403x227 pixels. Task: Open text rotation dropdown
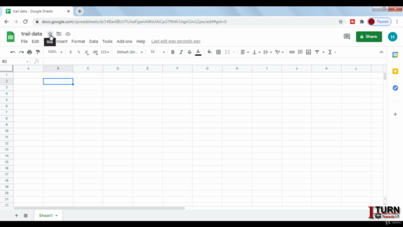click(x=279, y=52)
